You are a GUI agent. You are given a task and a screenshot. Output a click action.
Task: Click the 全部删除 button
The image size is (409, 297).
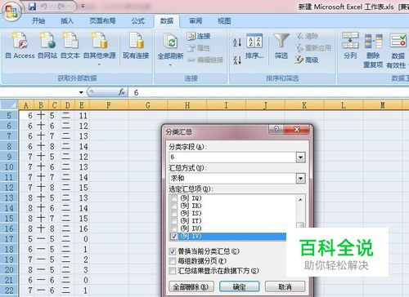(x=191, y=286)
